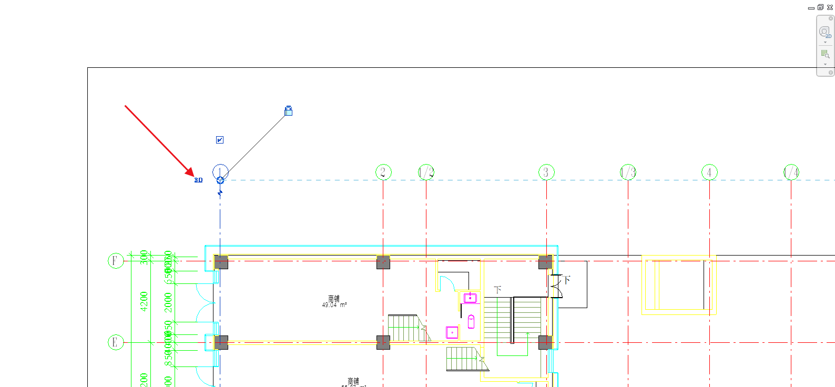Uncheck the grid bubble visibility checkbox

[220, 140]
